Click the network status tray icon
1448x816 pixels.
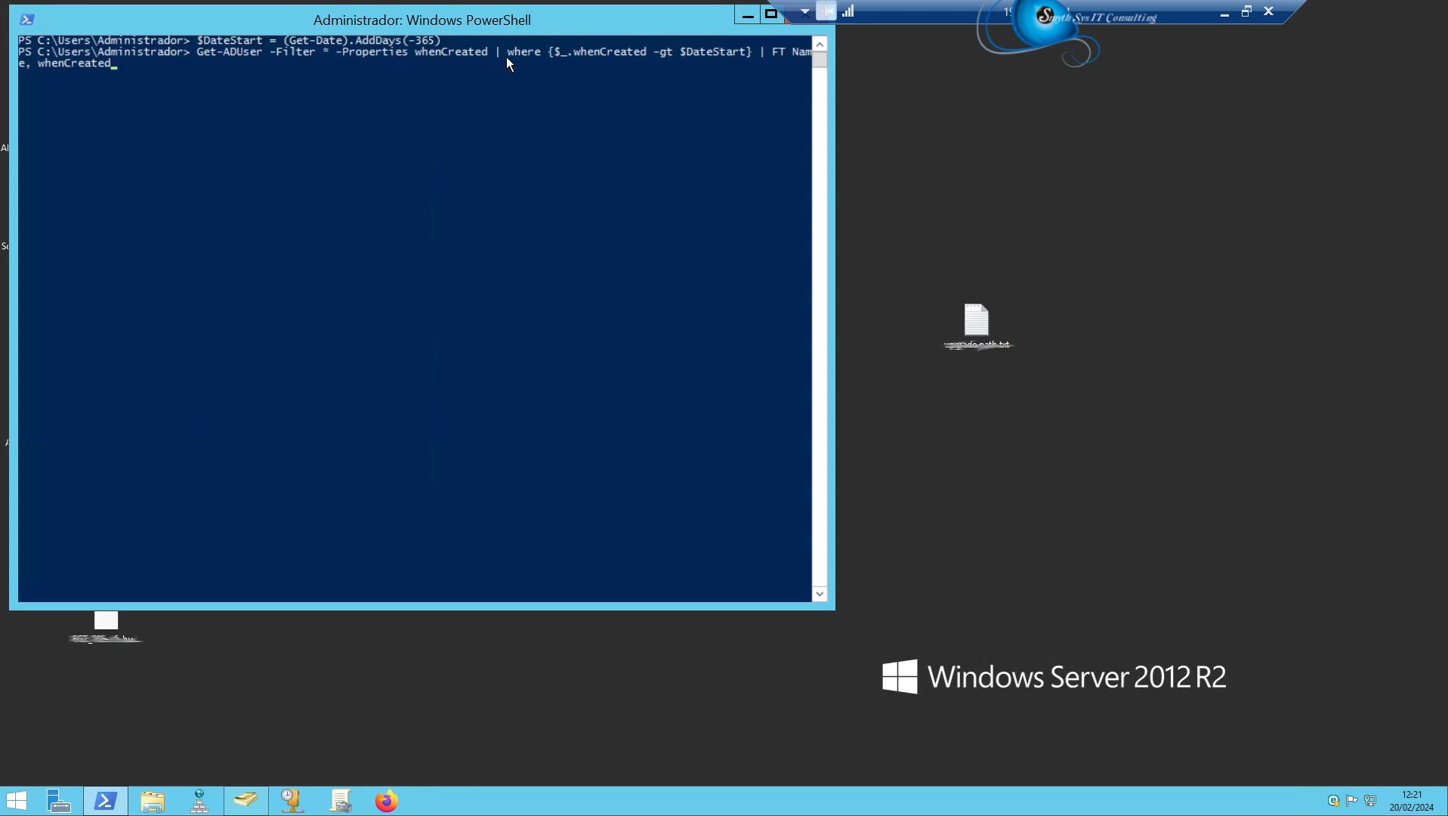(1370, 801)
